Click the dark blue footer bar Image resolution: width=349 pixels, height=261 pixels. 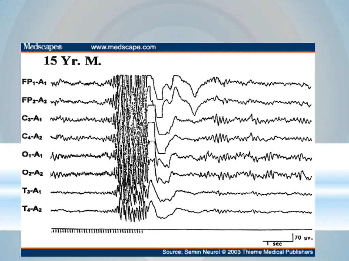[168, 253]
